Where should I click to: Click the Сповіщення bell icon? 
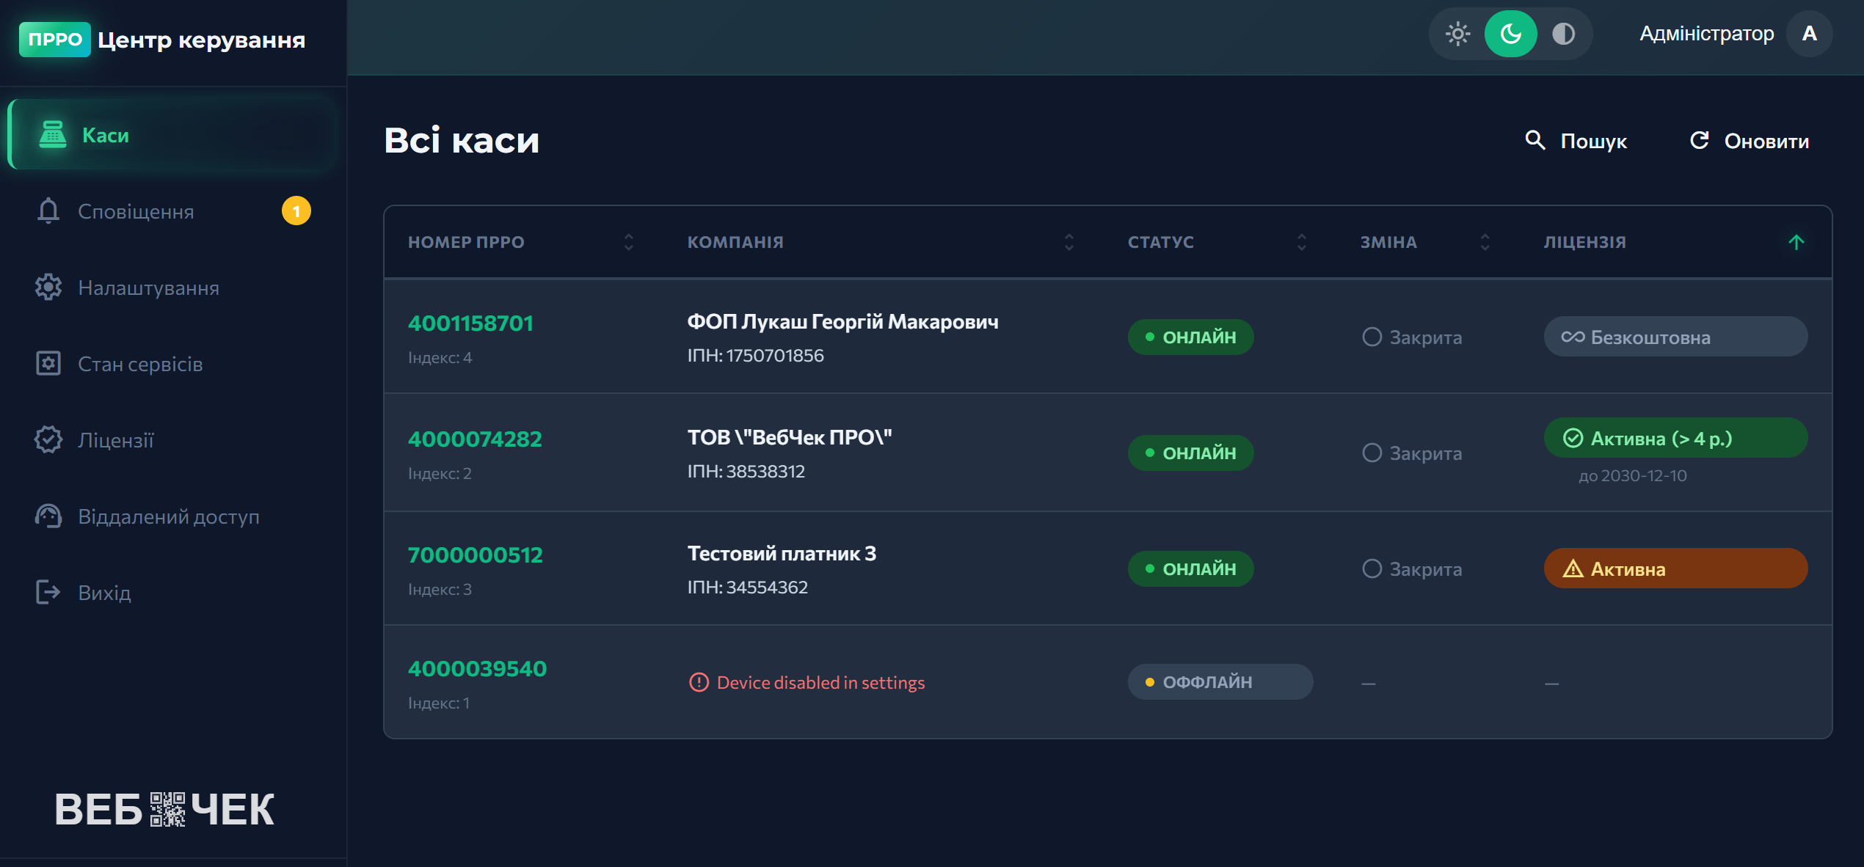pos(48,211)
